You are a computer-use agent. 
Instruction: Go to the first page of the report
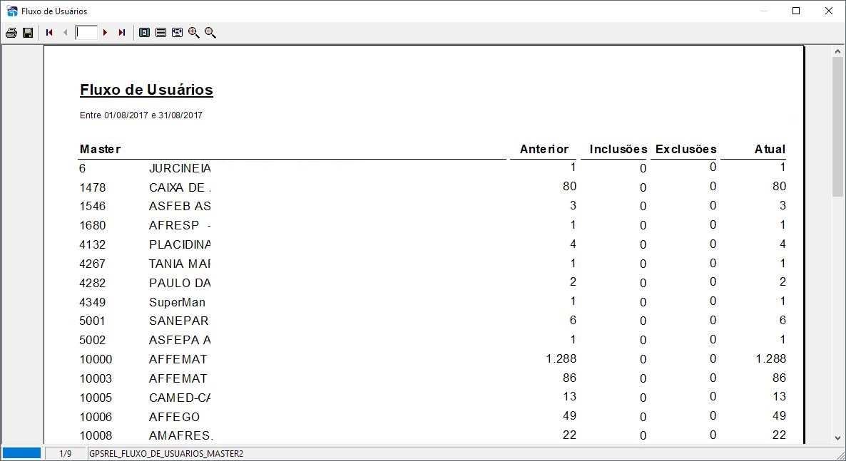coord(49,33)
